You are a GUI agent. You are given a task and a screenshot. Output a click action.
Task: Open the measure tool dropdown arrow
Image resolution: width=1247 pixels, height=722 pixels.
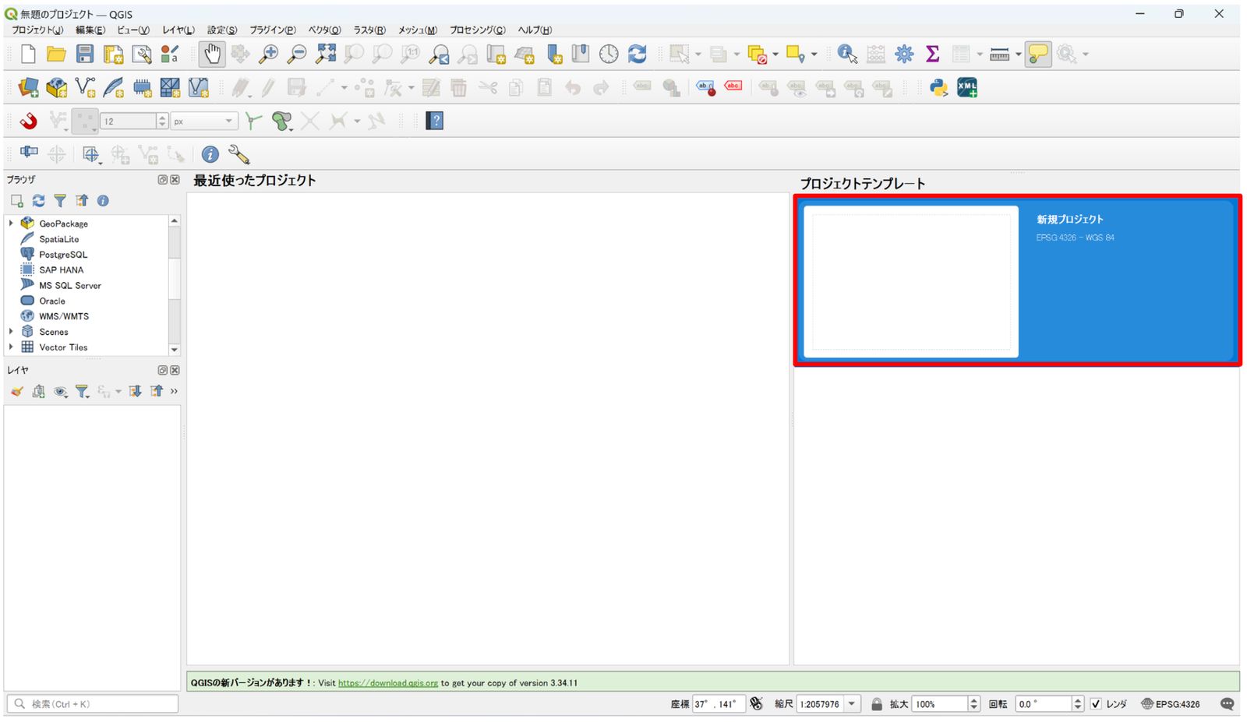1018,55
